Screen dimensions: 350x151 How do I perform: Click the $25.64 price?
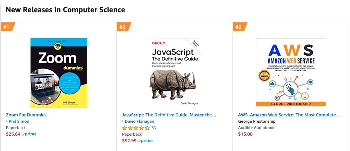click(13, 134)
